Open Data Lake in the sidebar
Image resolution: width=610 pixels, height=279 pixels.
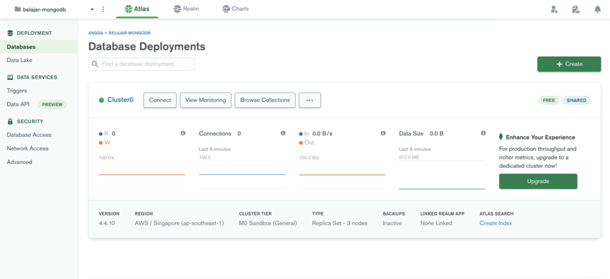pos(20,60)
